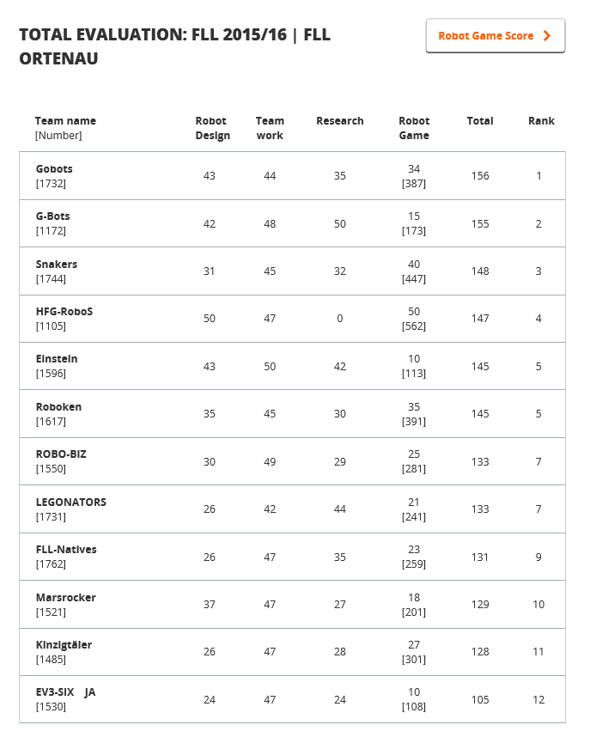This screenshot has height=731, width=590.
Task: Select the G-Bots team name
Action: pos(53,216)
